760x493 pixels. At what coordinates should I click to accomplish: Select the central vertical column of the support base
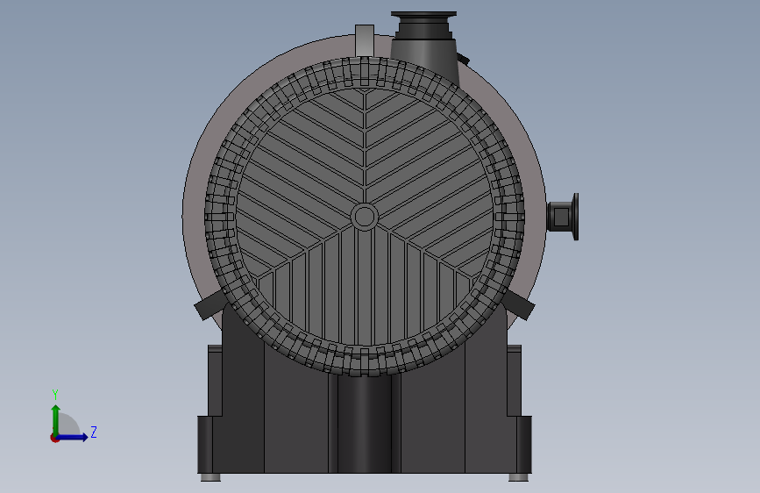click(365, 424)
